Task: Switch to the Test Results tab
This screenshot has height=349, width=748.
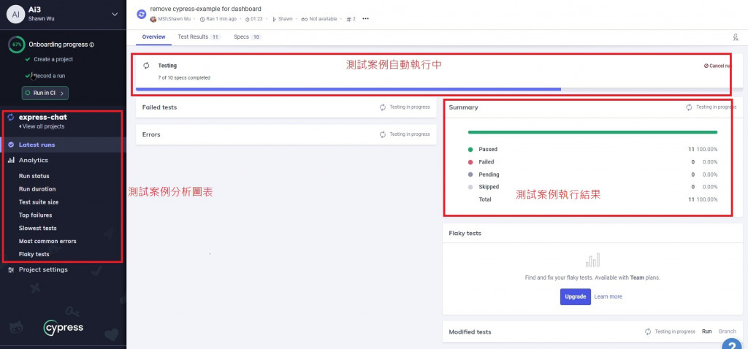Action: tap(199, 37)
